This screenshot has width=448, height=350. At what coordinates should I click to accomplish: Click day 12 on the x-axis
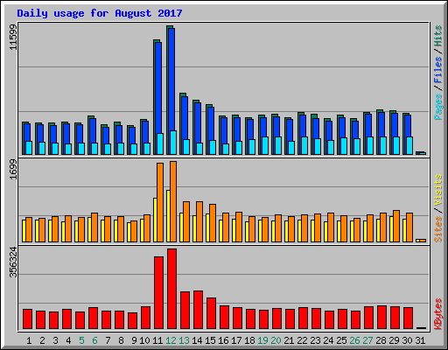click(x=171, y=340)
